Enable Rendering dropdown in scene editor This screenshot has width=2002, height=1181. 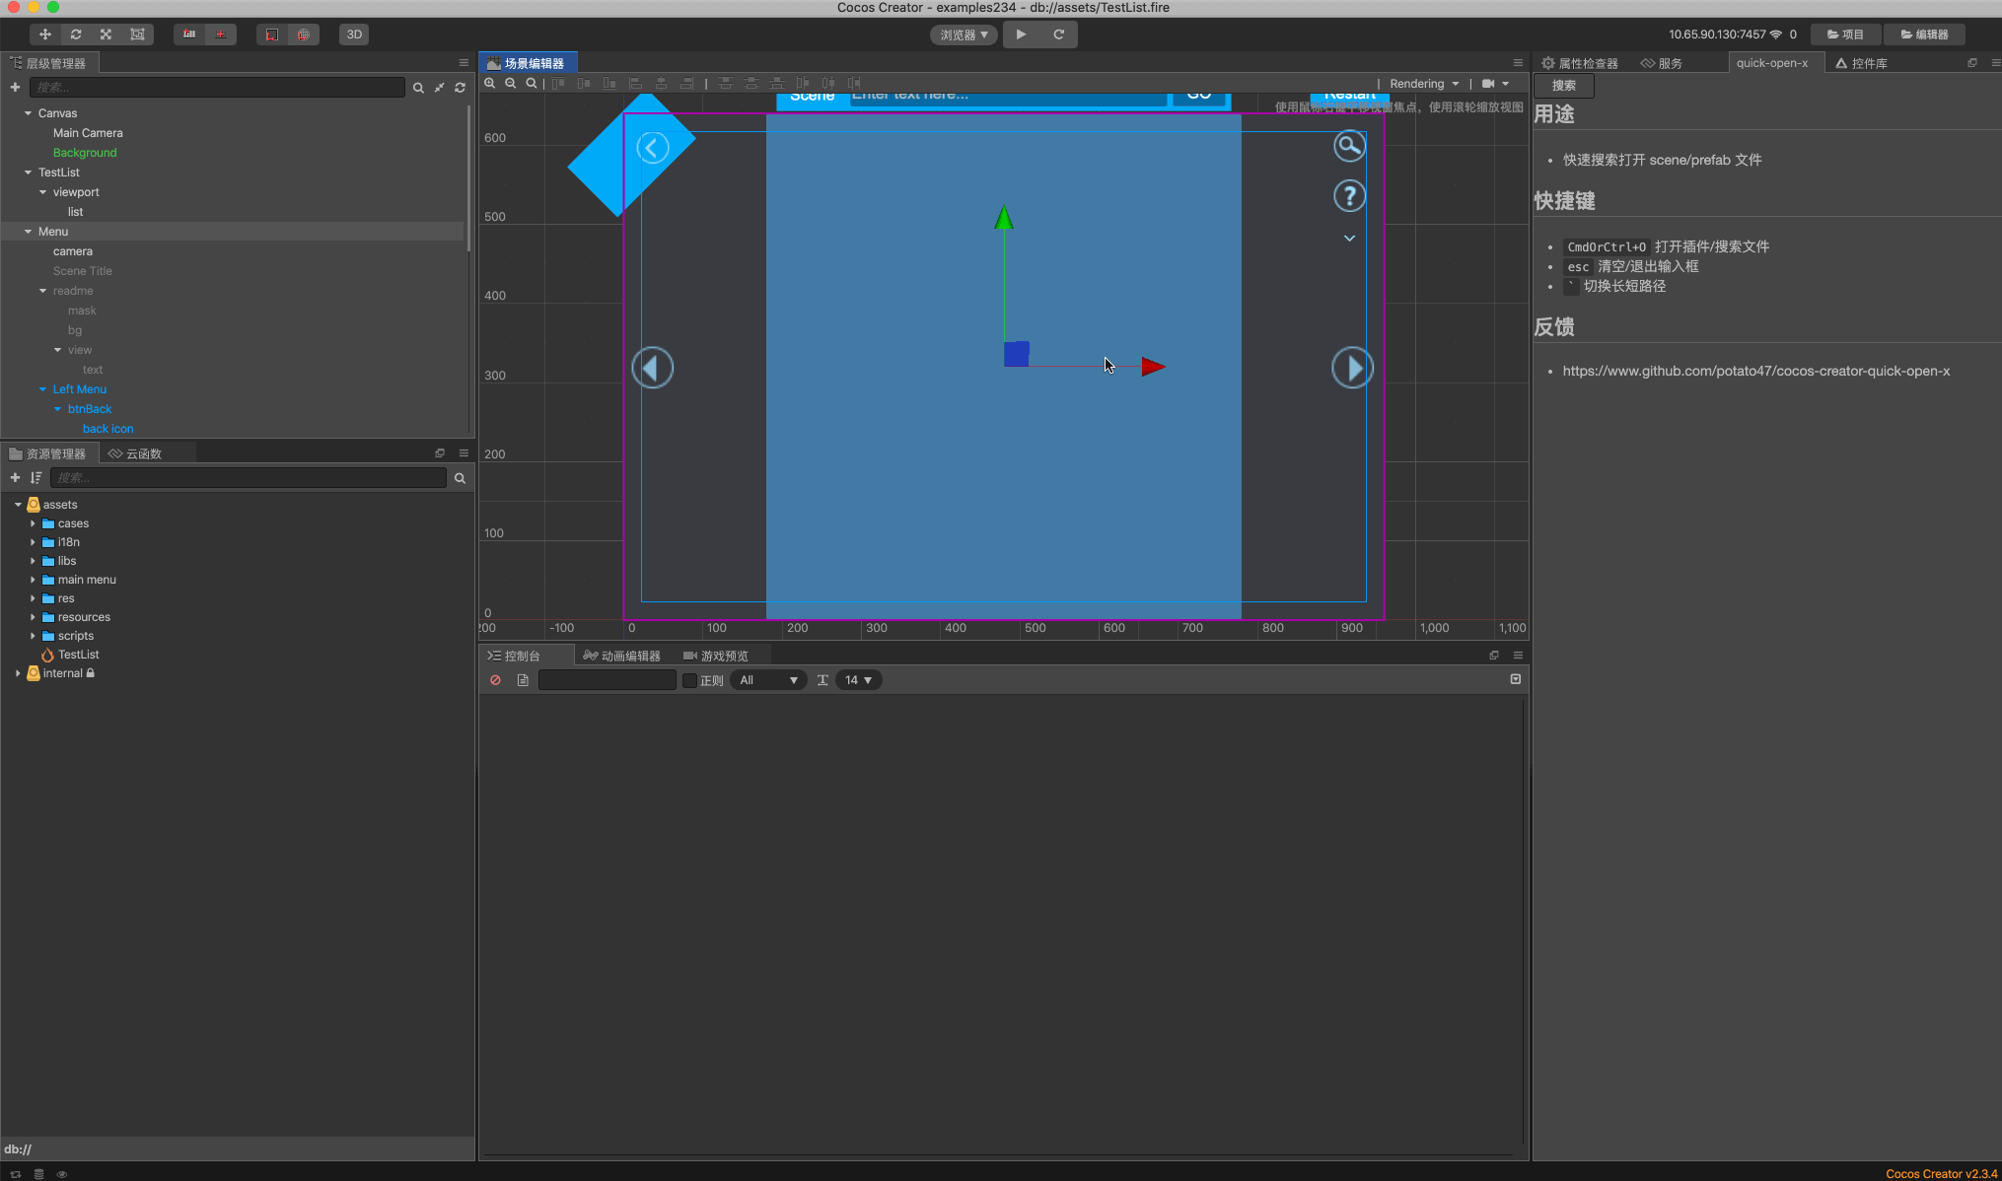pyautogui.click(x=1424, y=83)
